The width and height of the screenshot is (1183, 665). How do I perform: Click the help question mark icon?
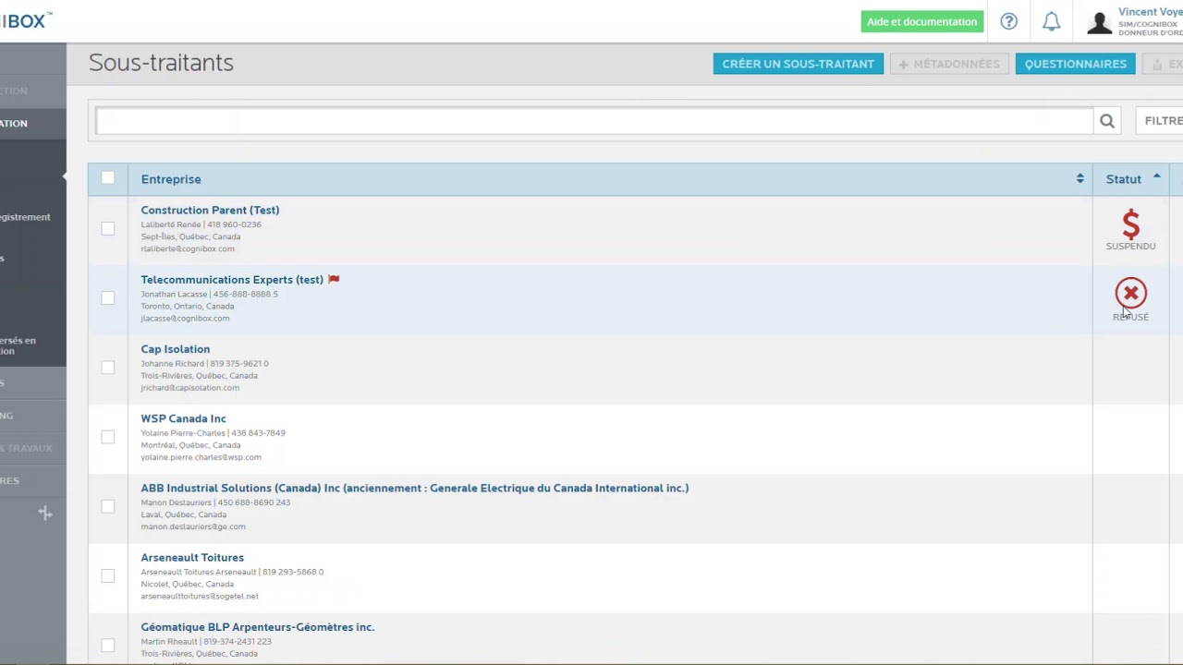1008,21
